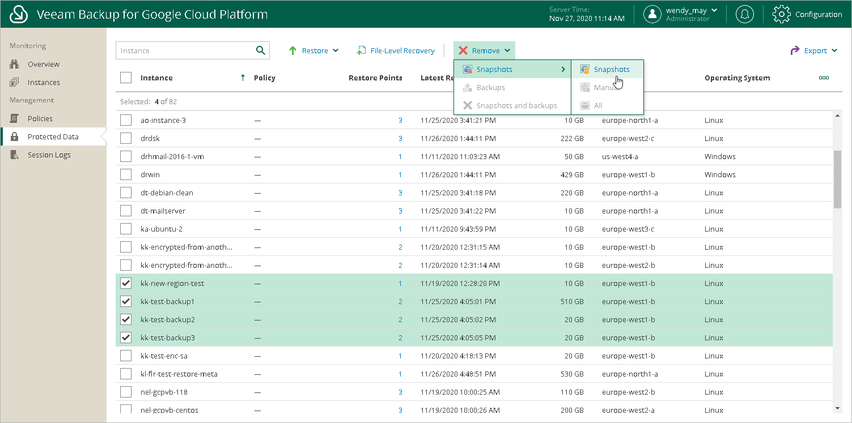This screenshot has width=852, height=423.
Task: Open Configuration via the gear icon
Action: click(782, 14)
